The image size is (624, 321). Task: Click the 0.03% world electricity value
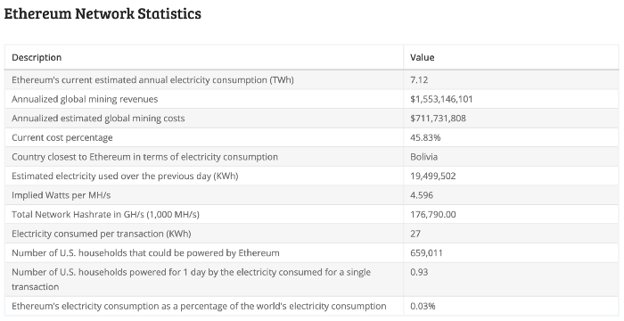(423, 306)
